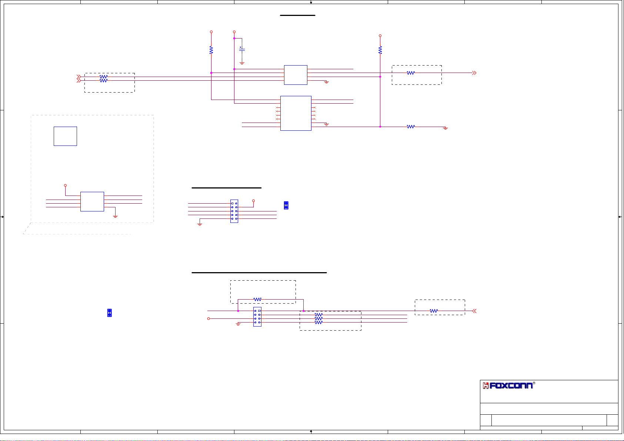The width and height of the screenshot is (624, 441).
Task: Select the resistor grounded at far right
Action: tap(411, 127)
